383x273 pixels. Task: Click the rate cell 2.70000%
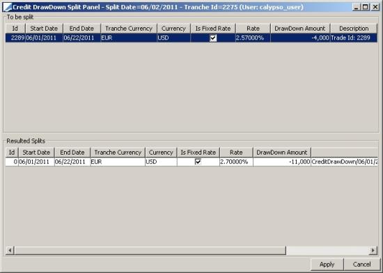[x=236, y=162]
